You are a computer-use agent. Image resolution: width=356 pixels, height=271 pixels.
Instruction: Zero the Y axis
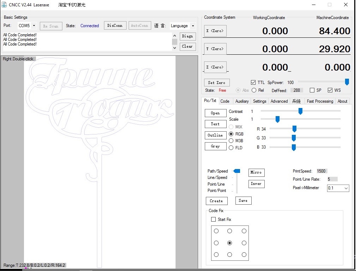(215, 49)
